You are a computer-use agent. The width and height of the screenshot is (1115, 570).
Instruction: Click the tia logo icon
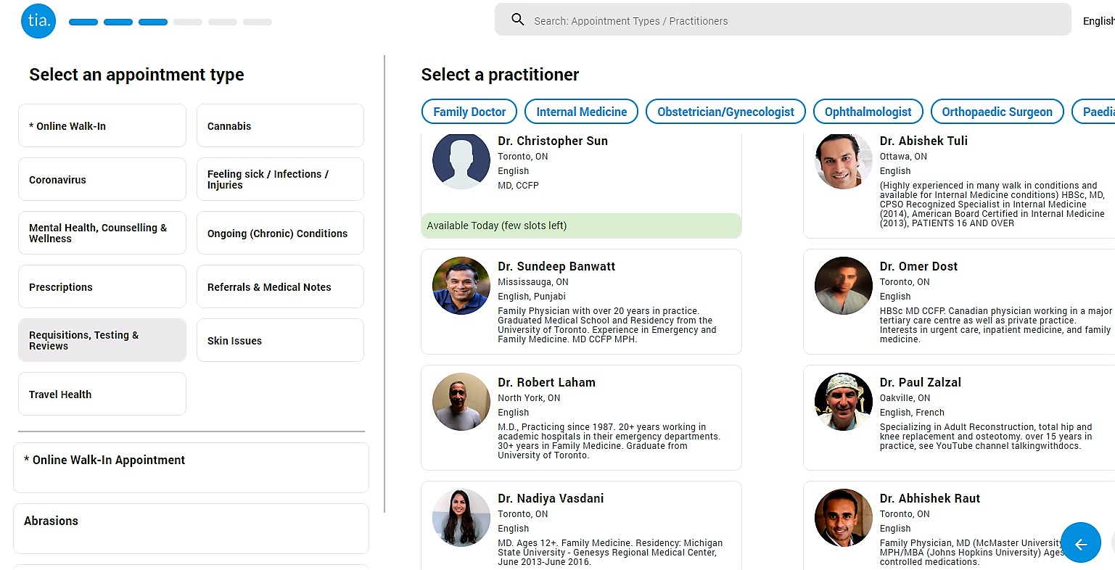38,20
